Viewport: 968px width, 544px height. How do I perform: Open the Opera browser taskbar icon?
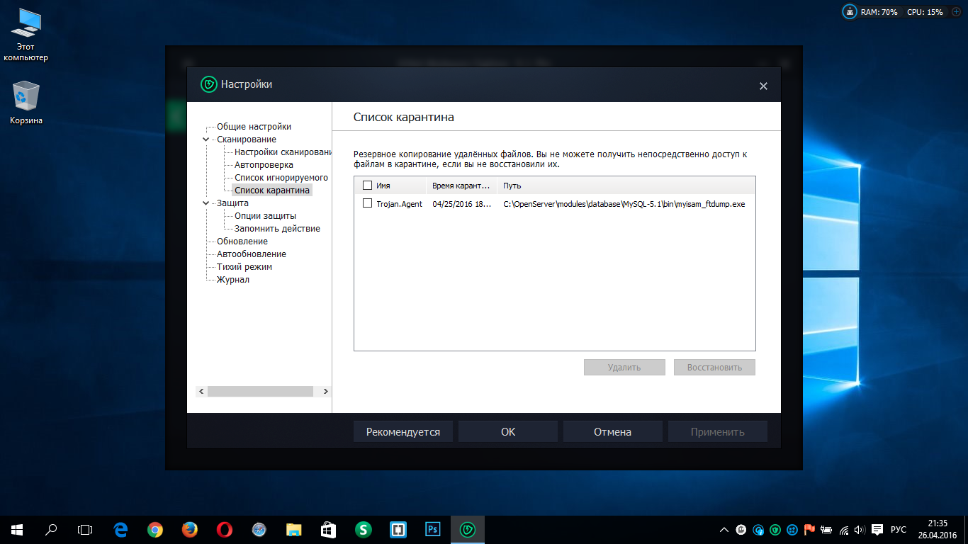coord(224,529)
